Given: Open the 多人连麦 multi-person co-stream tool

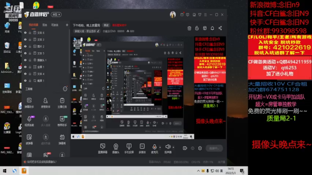Looking at the screenshot, I should tap(46, 121).
